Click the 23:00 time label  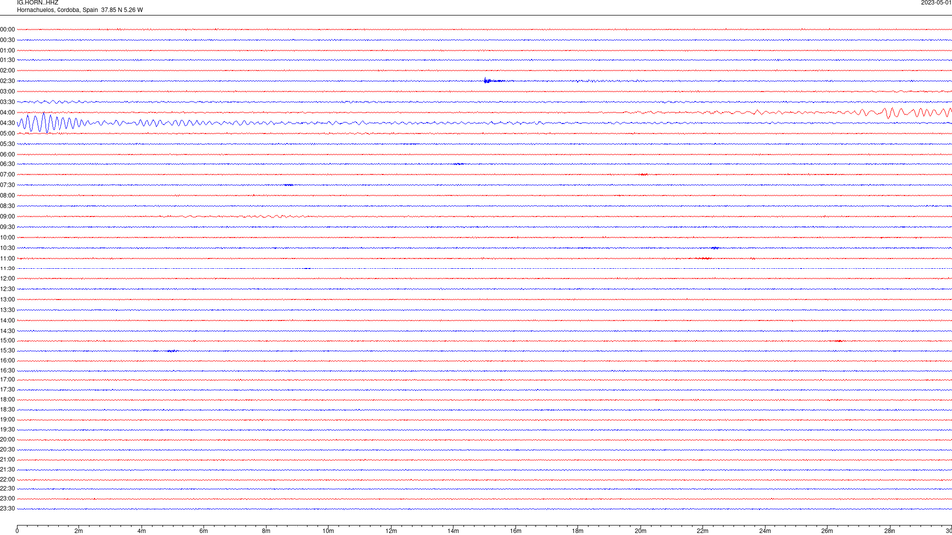[7, 499]
